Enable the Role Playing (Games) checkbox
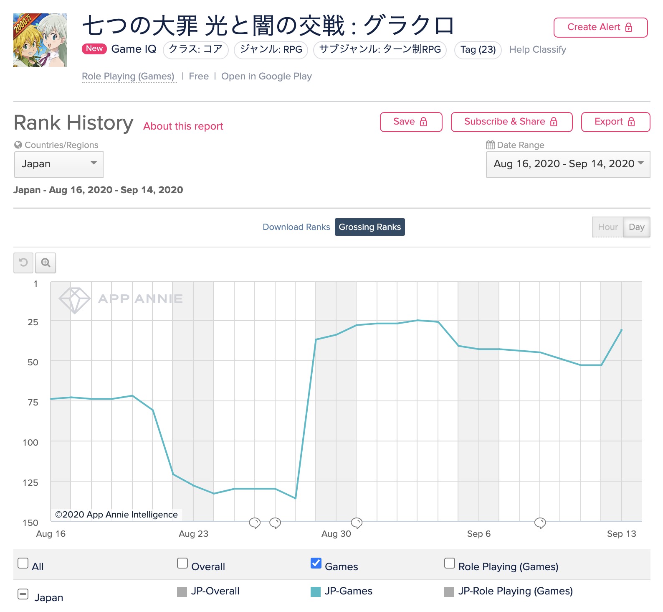 point(450,563)
